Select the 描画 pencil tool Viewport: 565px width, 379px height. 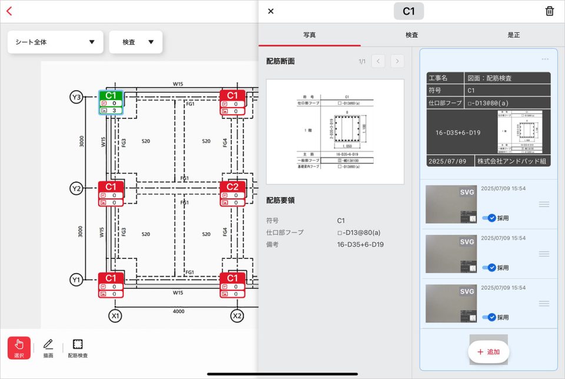(48, 348)
